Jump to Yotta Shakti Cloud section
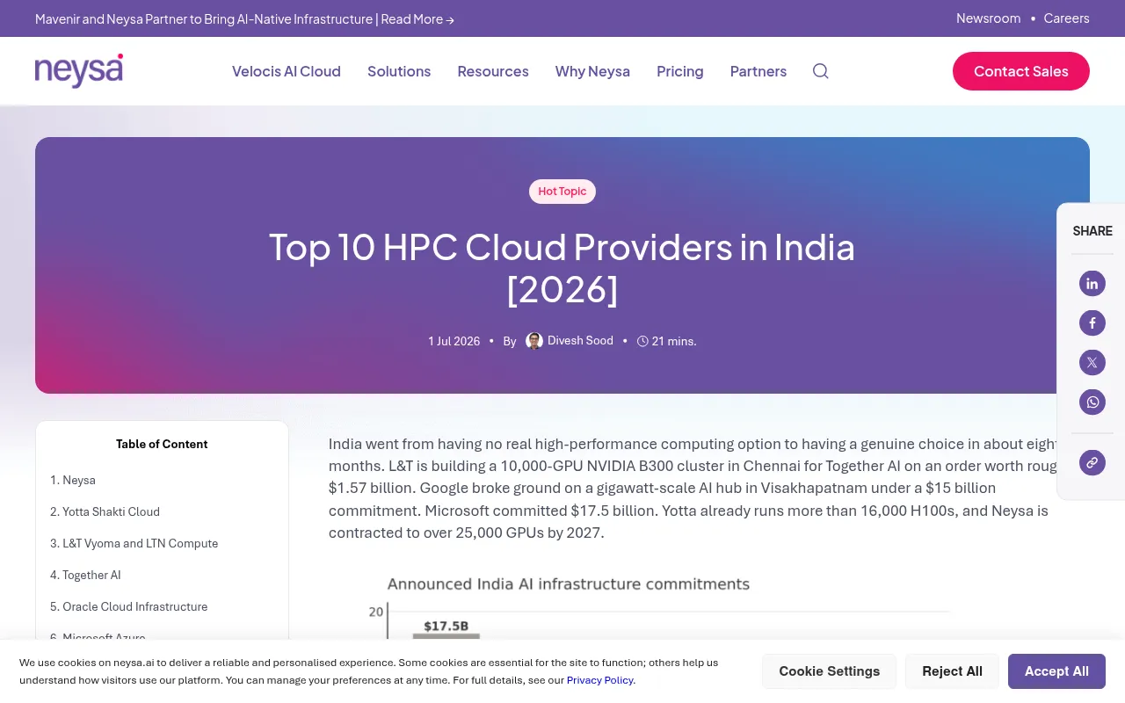1125x703 pixels. [x=105, y=511]
